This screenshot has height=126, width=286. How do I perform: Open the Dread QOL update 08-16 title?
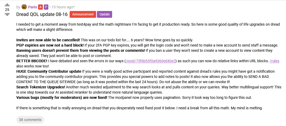pyautogui.click(x=42, y=15)
